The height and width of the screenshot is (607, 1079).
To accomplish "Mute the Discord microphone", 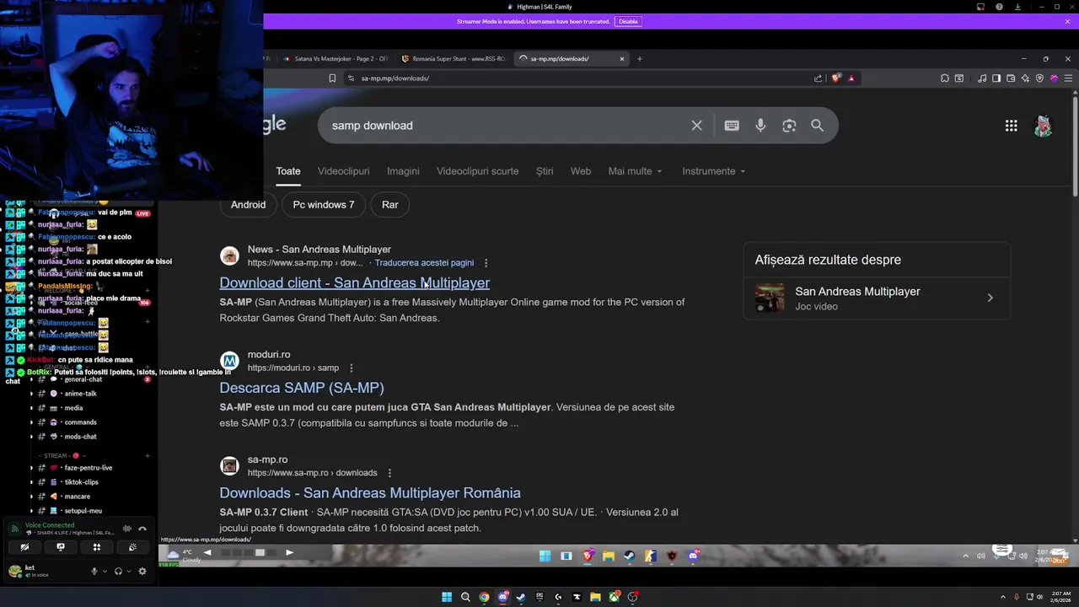I will pyautogui.click(x=94, y=572).
